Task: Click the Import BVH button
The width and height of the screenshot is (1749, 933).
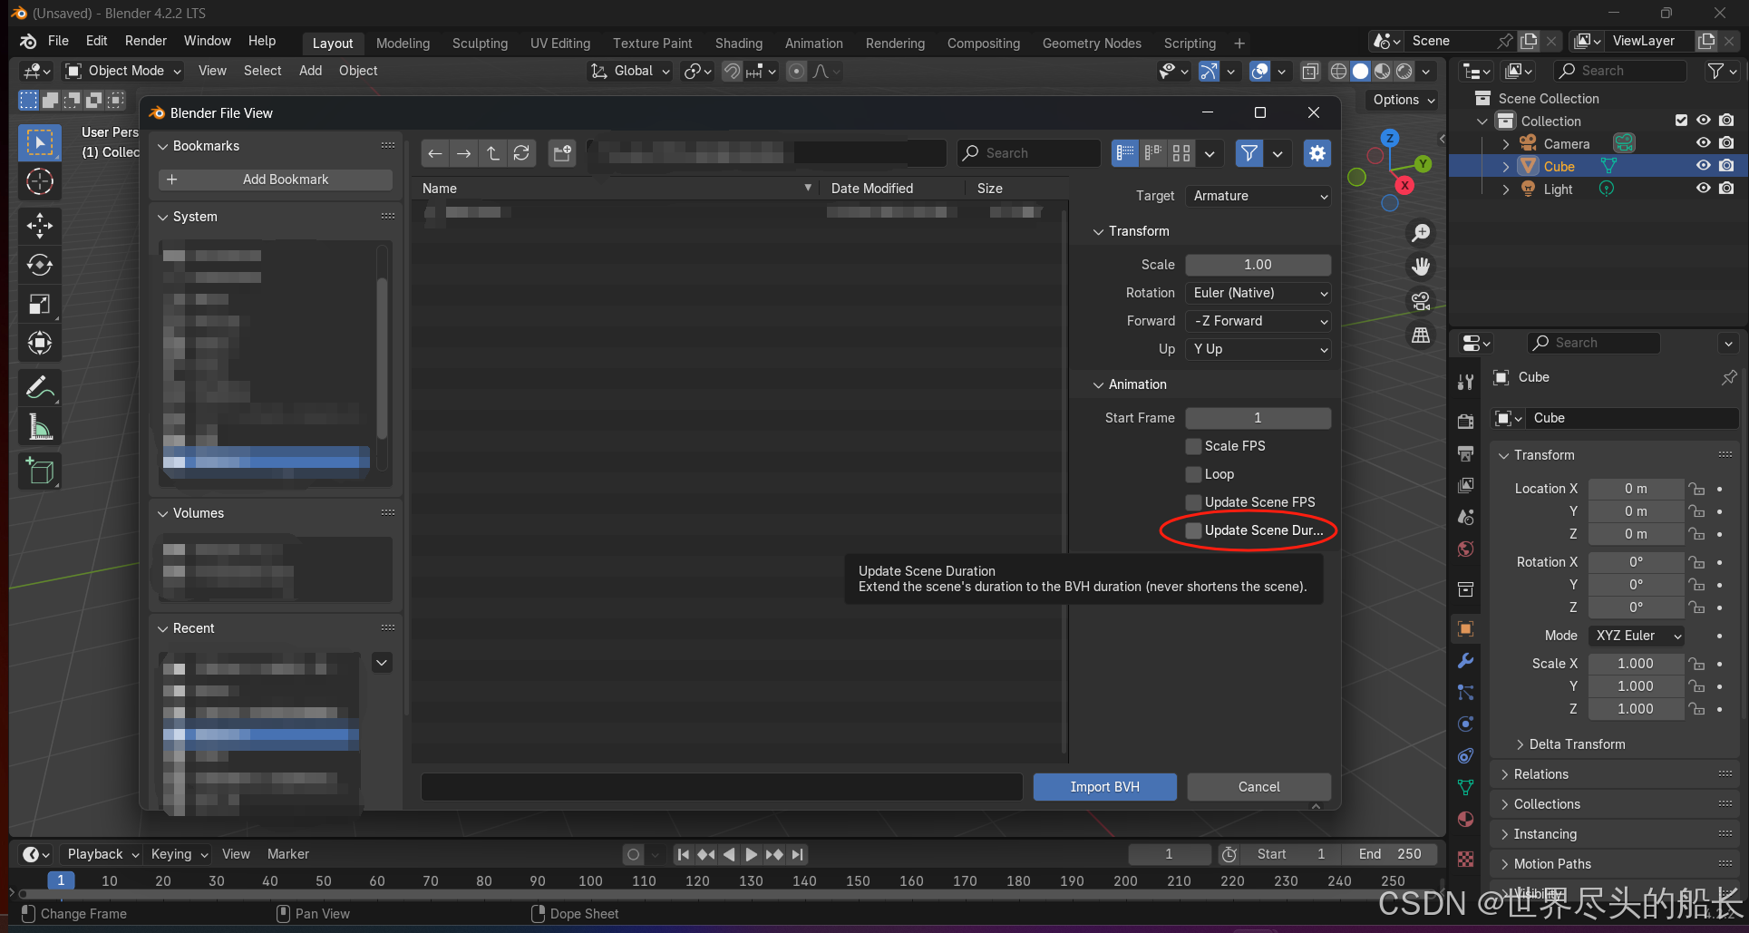Action: pyautogui.click(x=1104, y=787)
